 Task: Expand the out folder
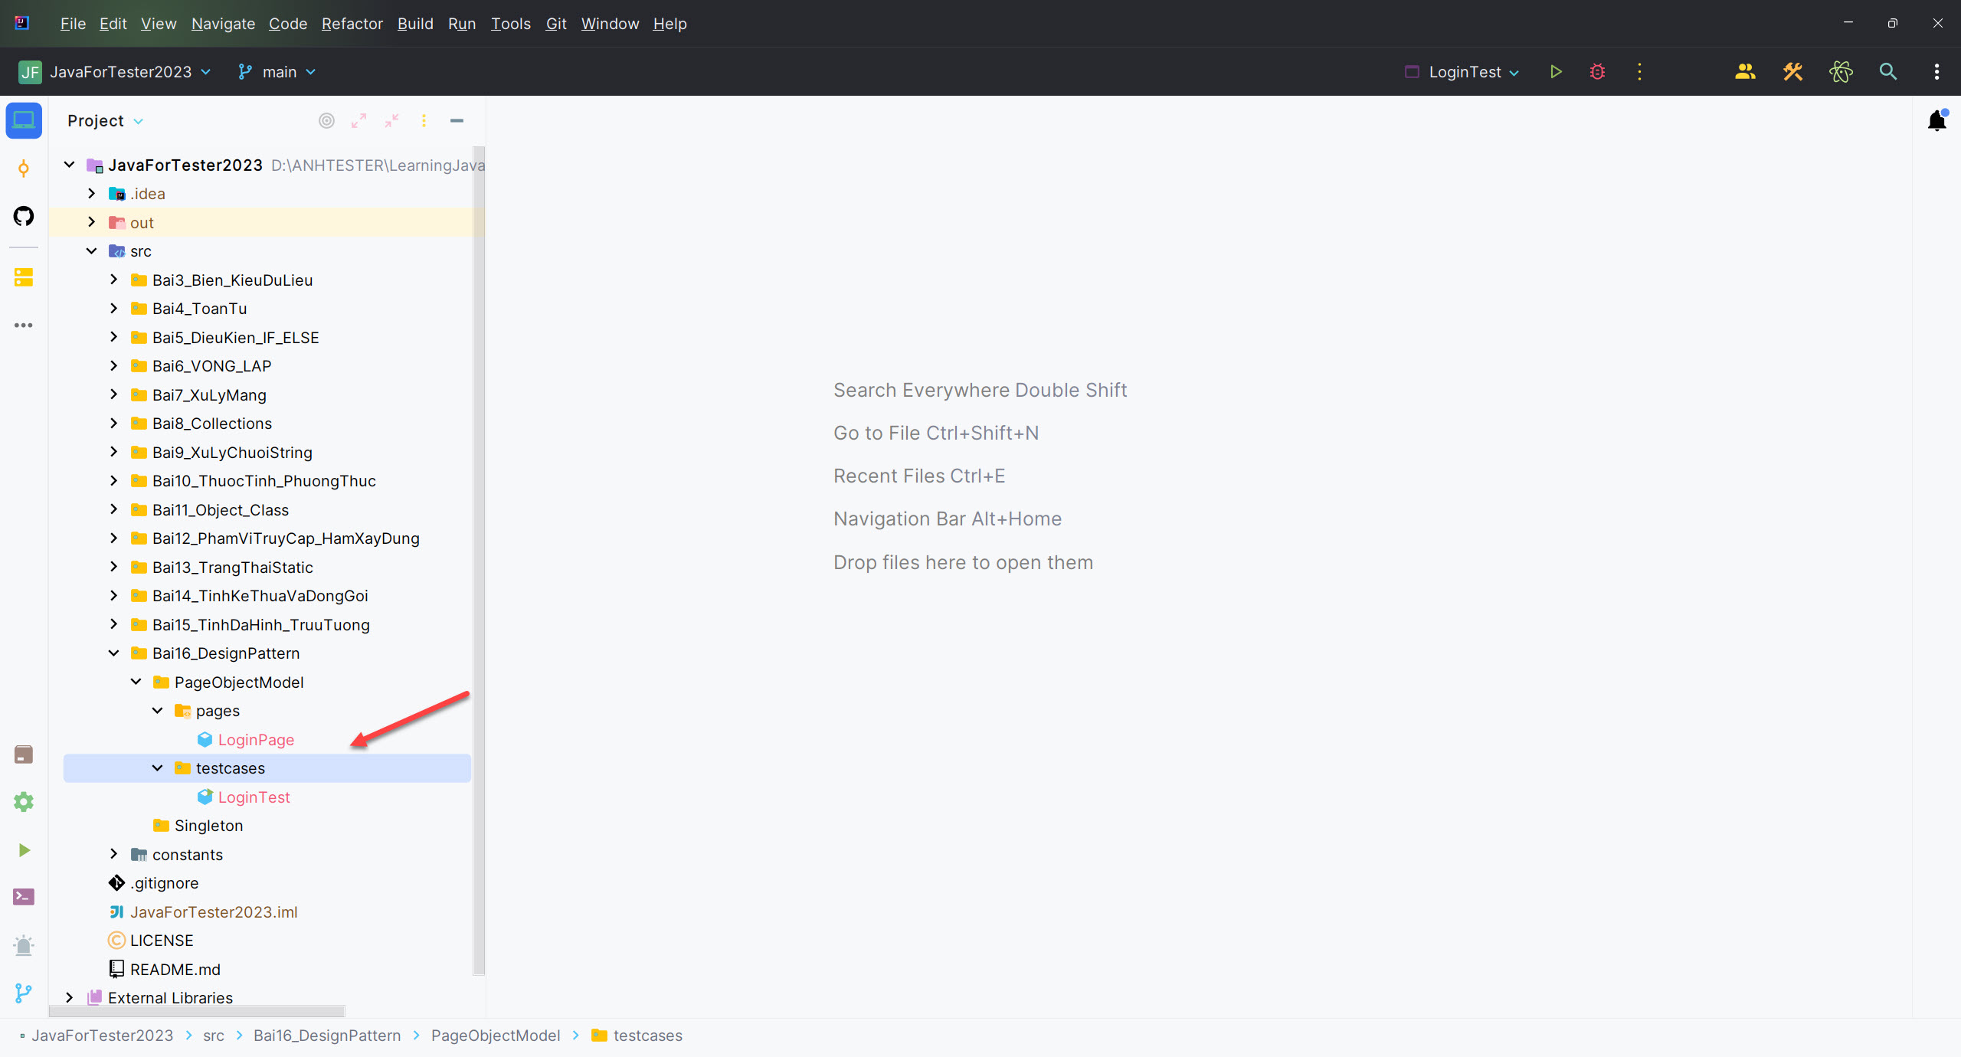coord(92,222)
